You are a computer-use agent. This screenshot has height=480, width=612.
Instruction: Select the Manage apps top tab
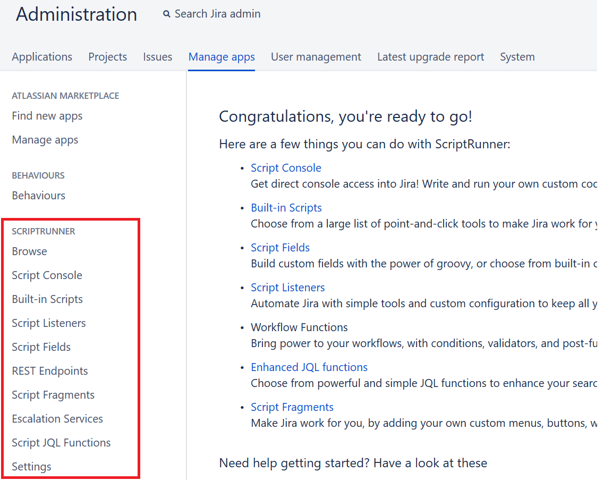coord(222,57)
